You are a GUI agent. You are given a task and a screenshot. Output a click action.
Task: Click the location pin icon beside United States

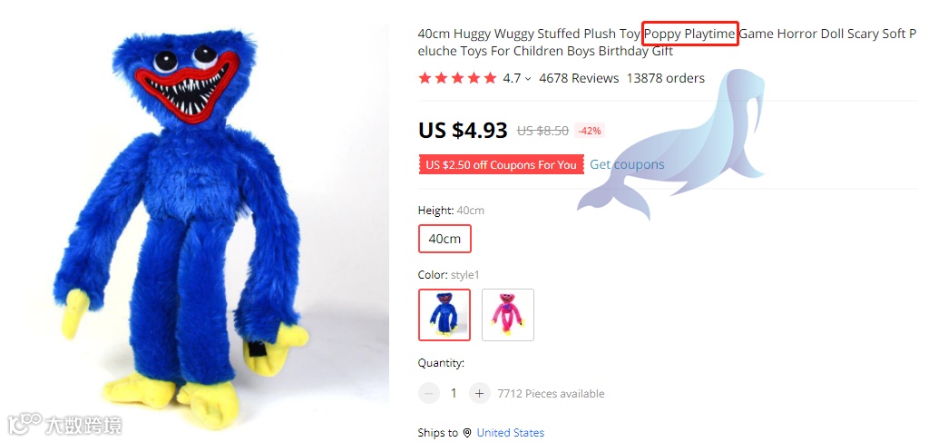coord(467,433)
